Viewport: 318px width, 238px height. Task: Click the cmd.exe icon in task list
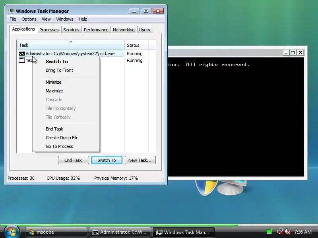22,54
